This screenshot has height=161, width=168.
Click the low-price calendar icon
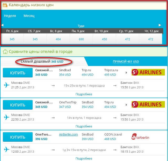tap(5, 5)
